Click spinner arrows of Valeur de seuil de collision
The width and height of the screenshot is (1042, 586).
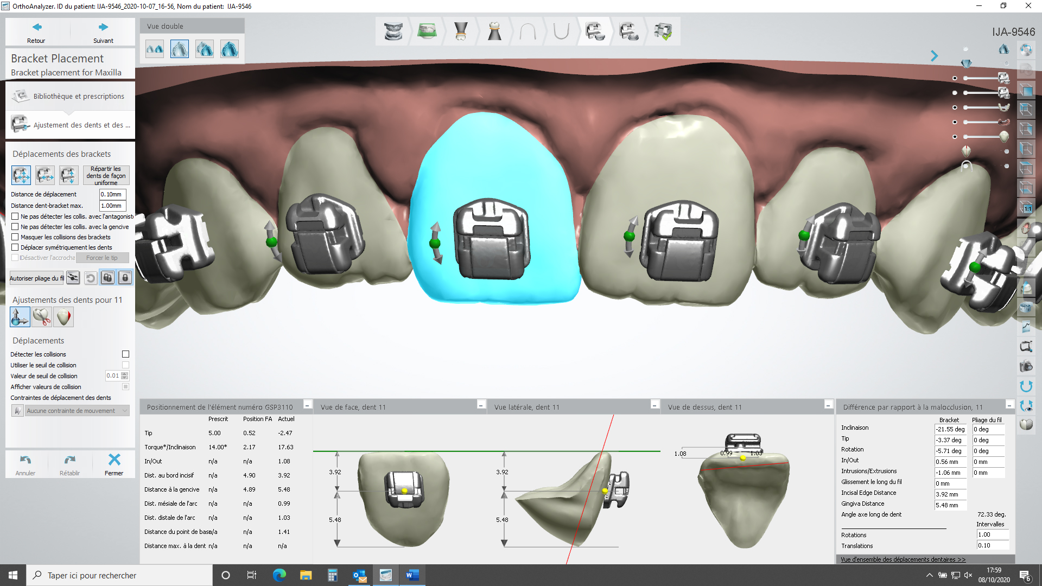[x=125, y=375]
